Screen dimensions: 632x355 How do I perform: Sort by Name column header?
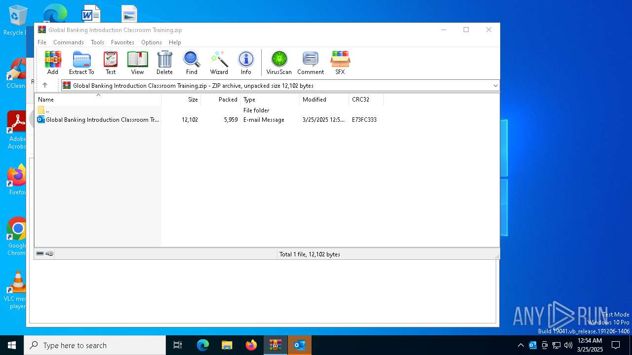98,100
